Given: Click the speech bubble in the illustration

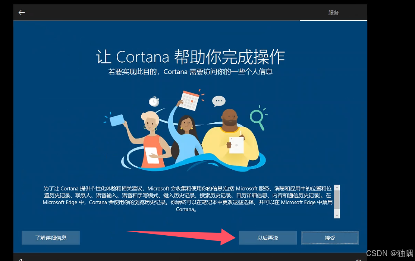Looking at the screenshot, I should coord(218,101).
